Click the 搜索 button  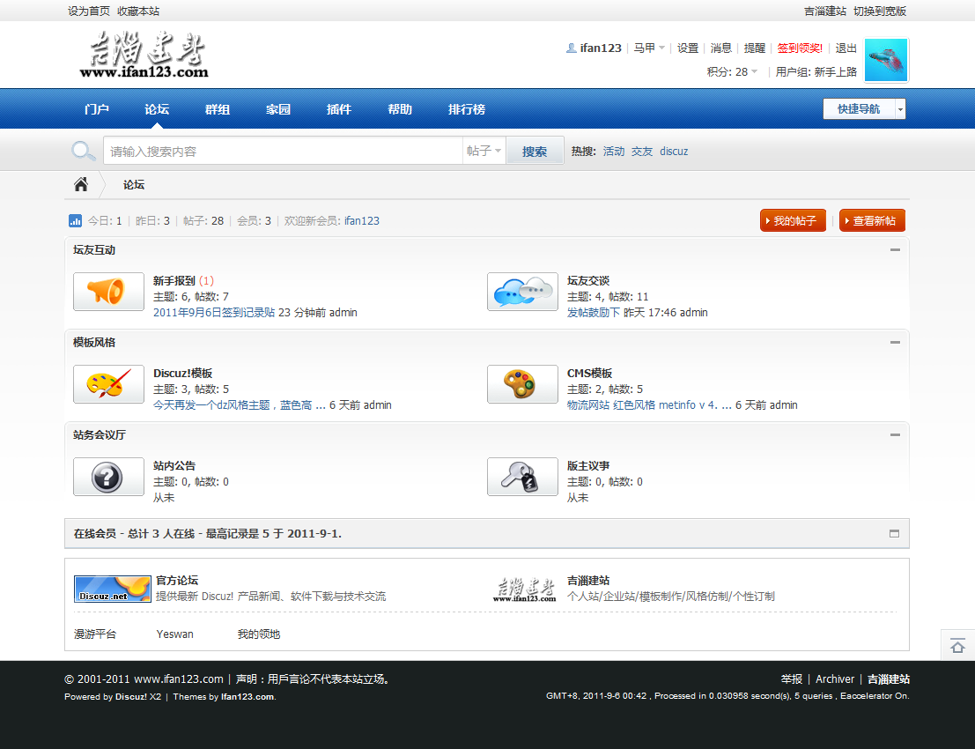(x=535, y=152)
